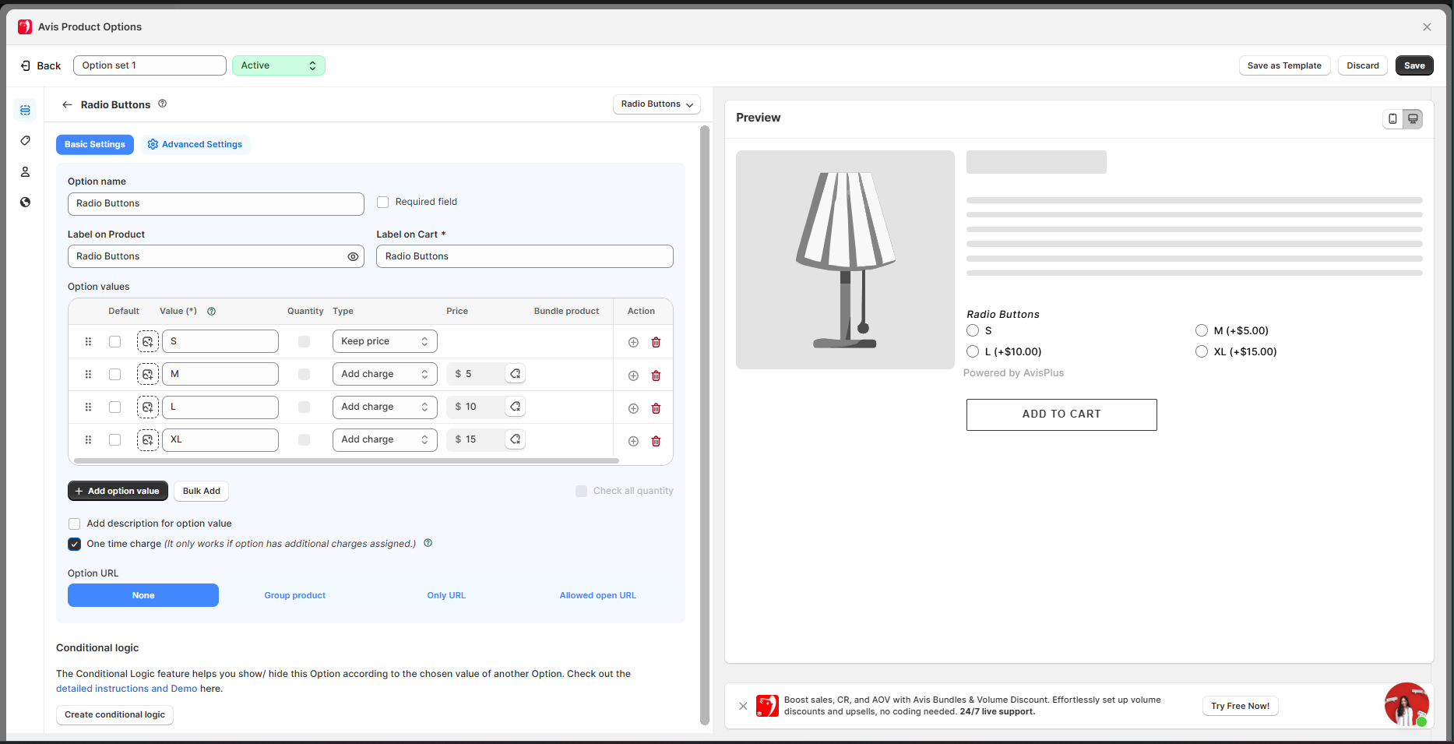1454x744 pixels.
Task: Open the tag icon in left sidebar
Action: (x=25, y=141)
